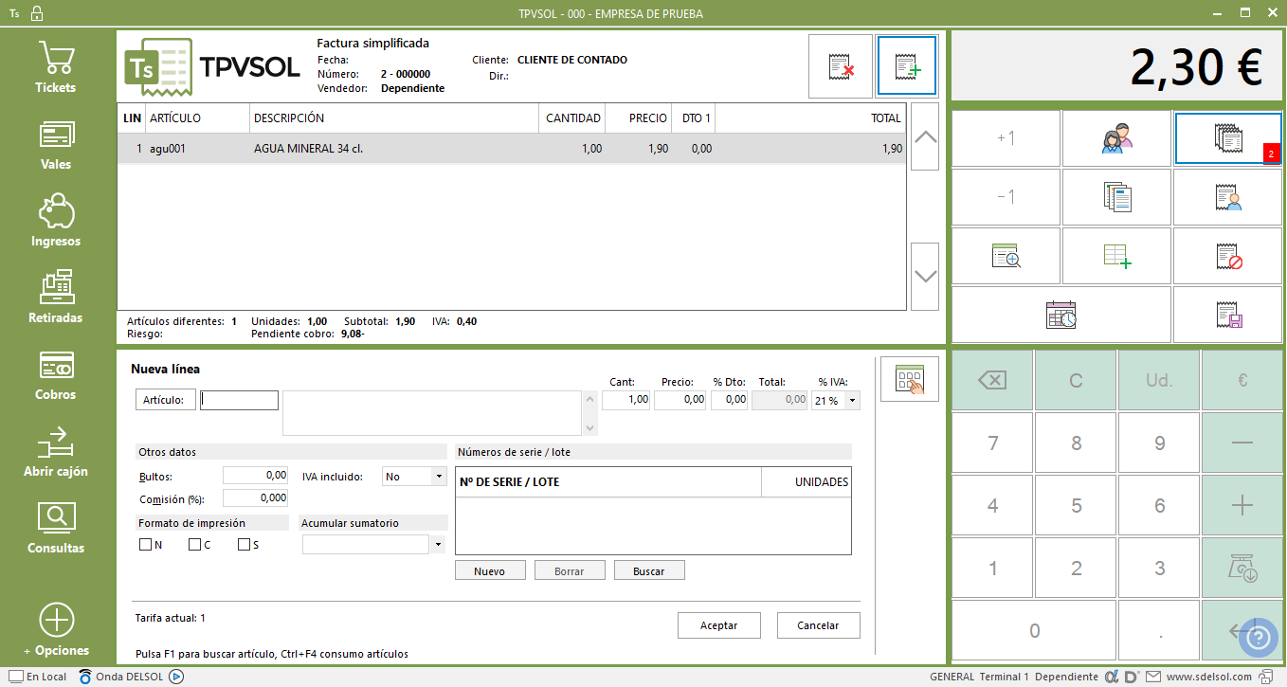This screenshot has height=687, width=1287.
Task: Open the www.sdelsol.com link
Action: click(x=1208, y=677)
